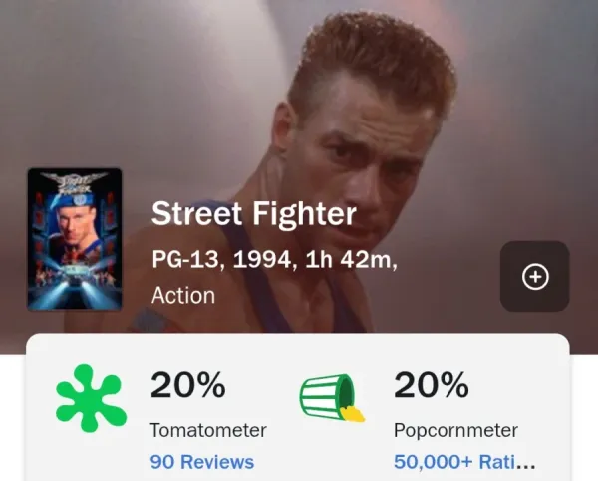Open the Street Fighter poster thumbnail

tap(75, 239)
